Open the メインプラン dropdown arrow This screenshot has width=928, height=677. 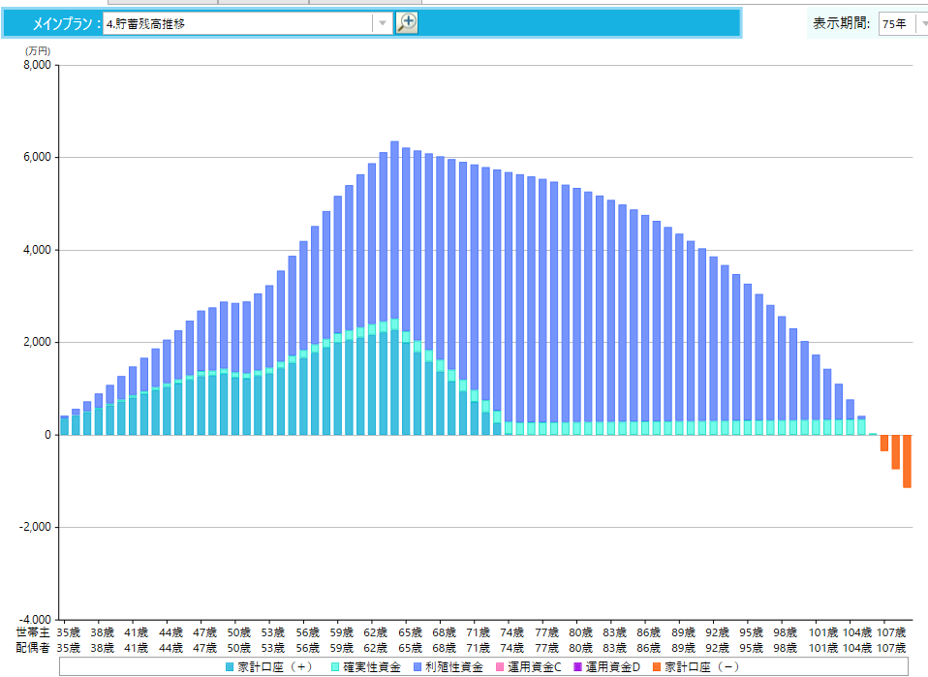pyautogui.click(x=383, y=23)
